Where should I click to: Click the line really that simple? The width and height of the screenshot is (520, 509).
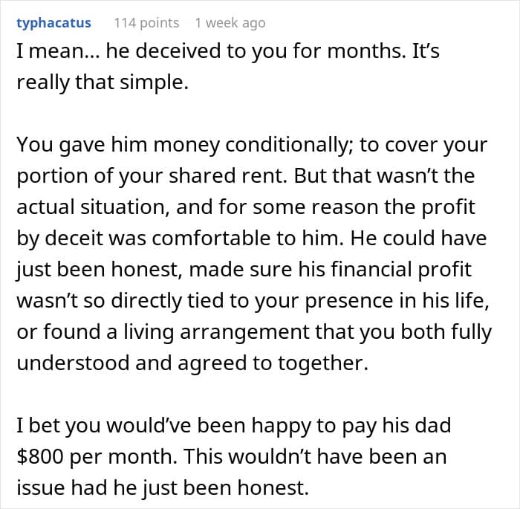point(103,82)
